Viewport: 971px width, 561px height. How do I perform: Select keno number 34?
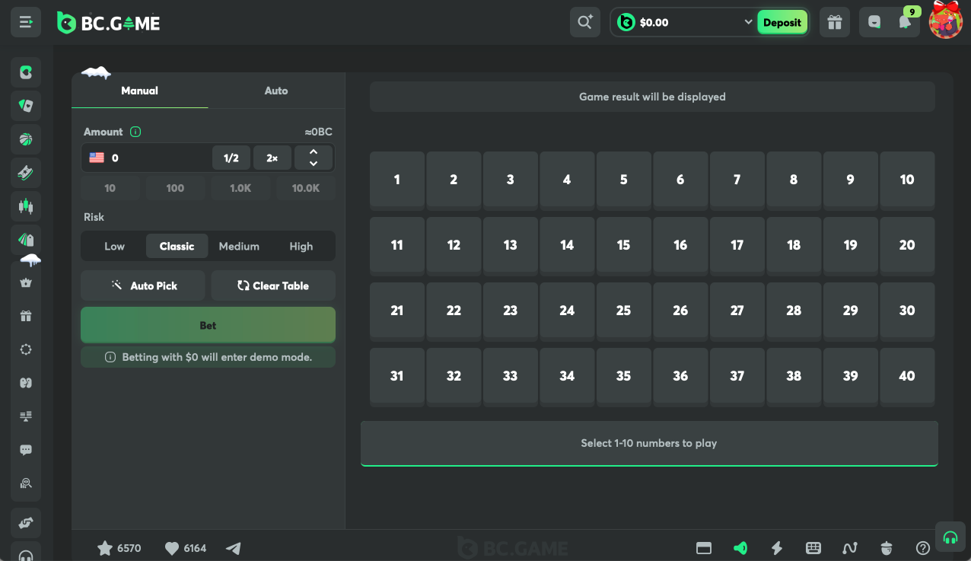tap(567, 376)
